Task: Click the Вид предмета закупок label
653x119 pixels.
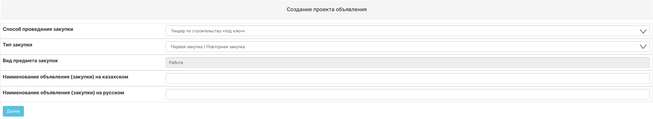Action: click(x=30, y=61)
